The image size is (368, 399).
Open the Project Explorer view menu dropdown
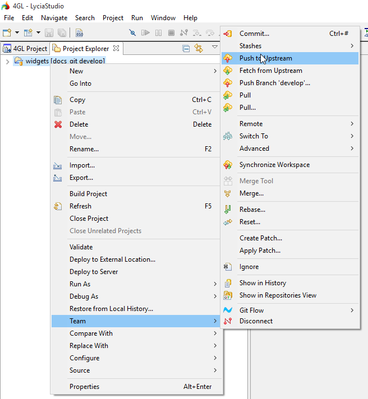click(x=214, y=48)
